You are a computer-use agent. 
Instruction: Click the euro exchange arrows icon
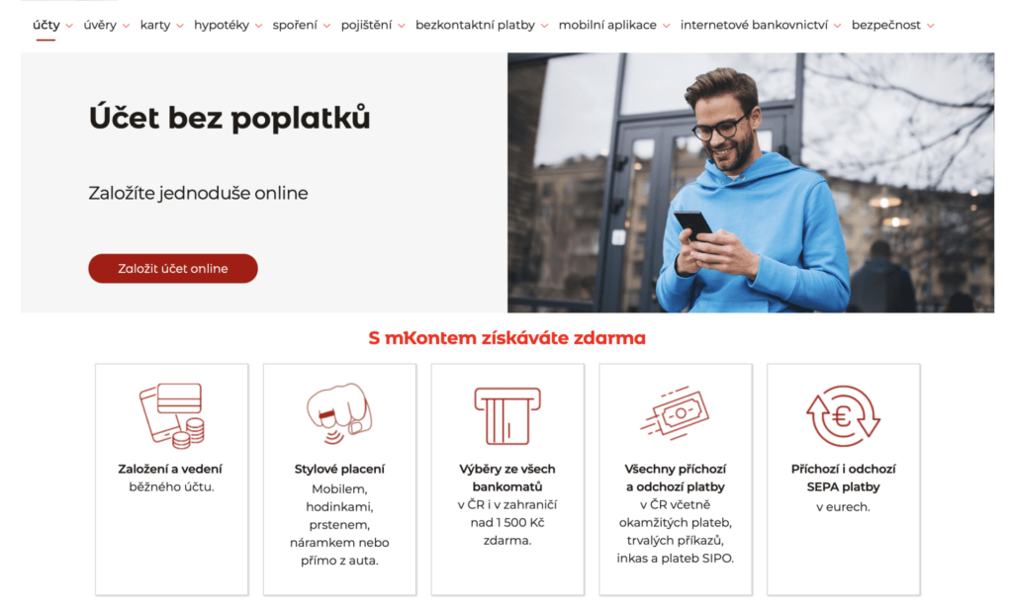pos(843,416)
